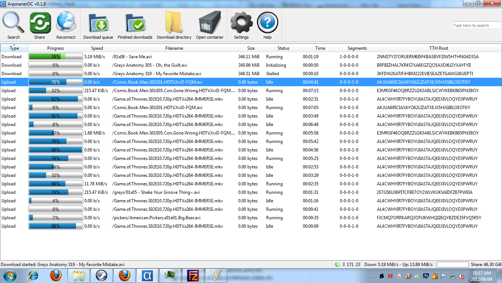The width and height of the screenshot is (502, 283).
Task: Open the Download queue
Action: (x=98, y=25)
